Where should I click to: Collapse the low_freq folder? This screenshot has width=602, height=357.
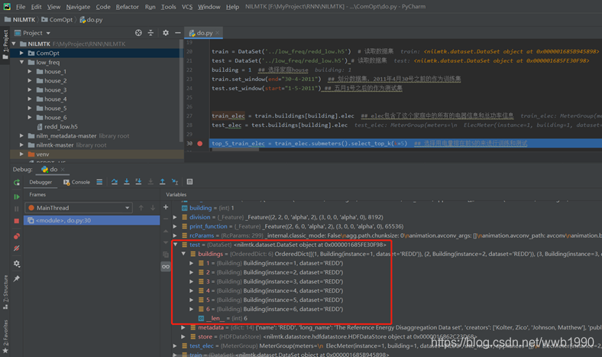[x=22, y=62]
